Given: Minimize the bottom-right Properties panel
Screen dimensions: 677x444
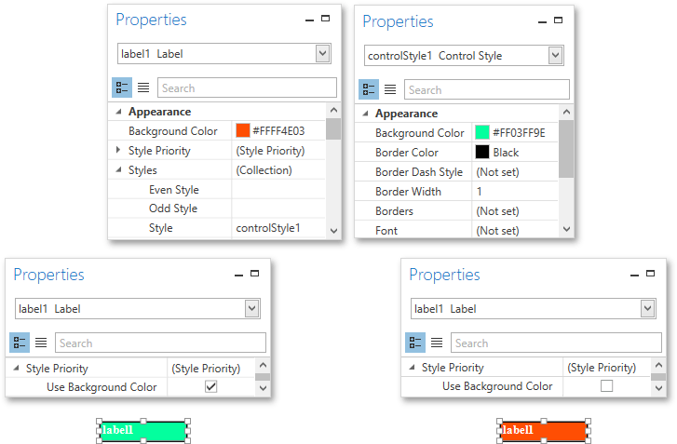Looking at the screenshot, I should point(634,276).
